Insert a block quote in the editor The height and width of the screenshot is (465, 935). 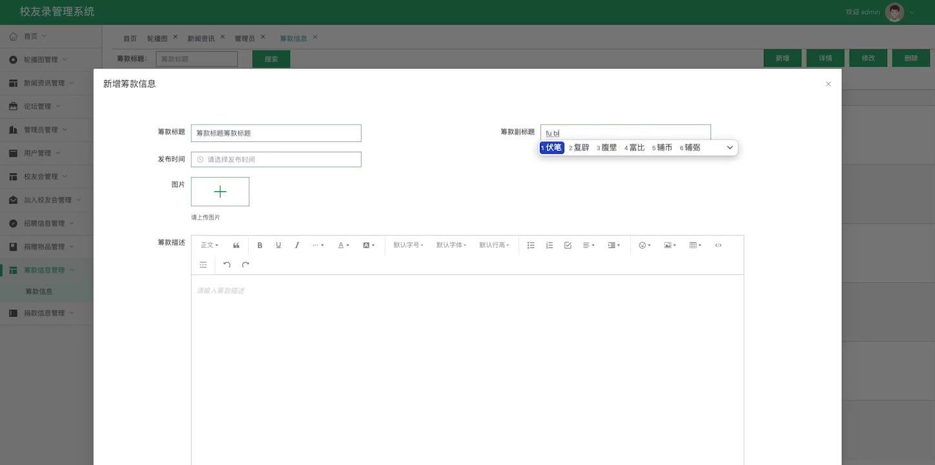(236, 245)
